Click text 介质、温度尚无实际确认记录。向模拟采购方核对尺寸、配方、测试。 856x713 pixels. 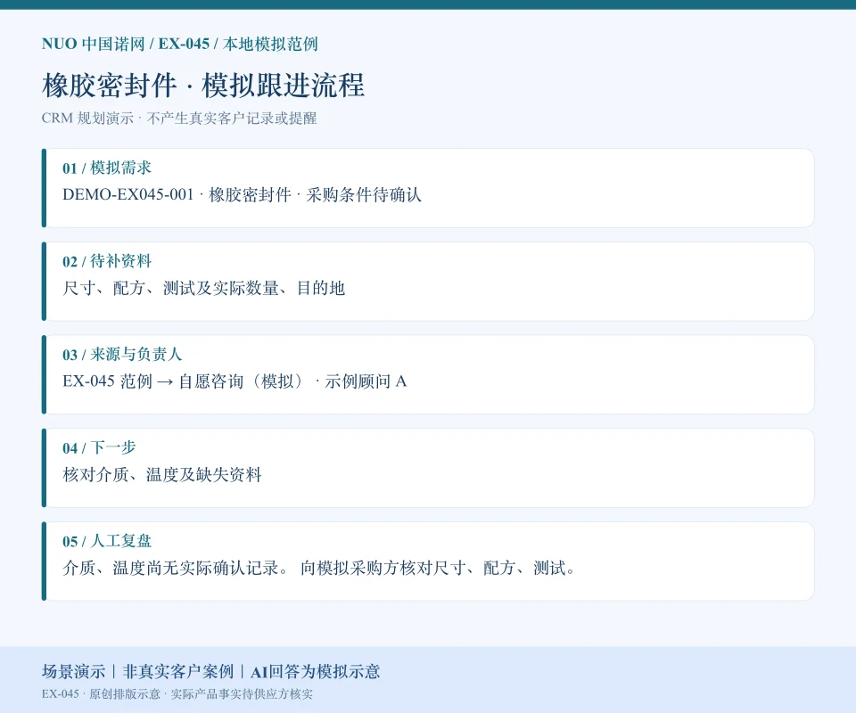pyautogui.click(x=319, y=568)
